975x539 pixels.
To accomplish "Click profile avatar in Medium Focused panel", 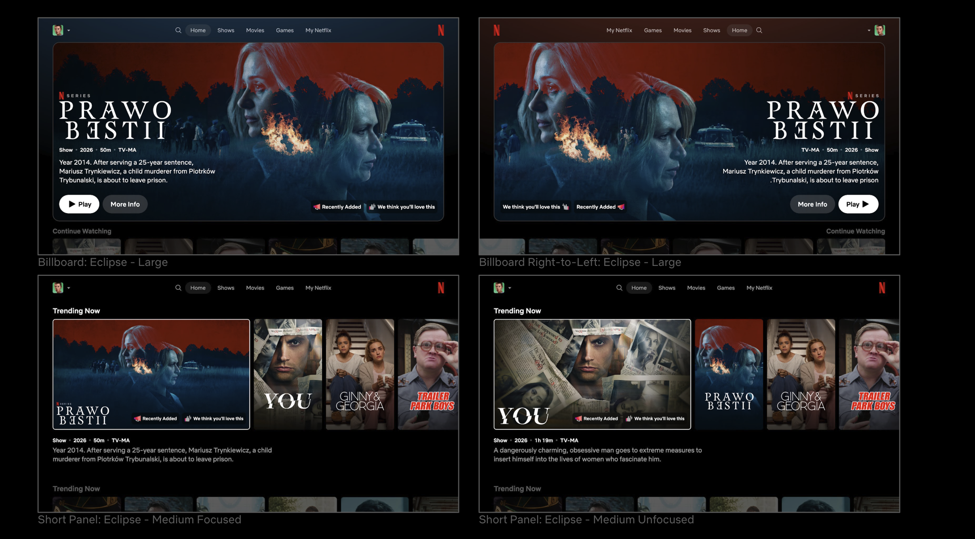I will (58, 288).
